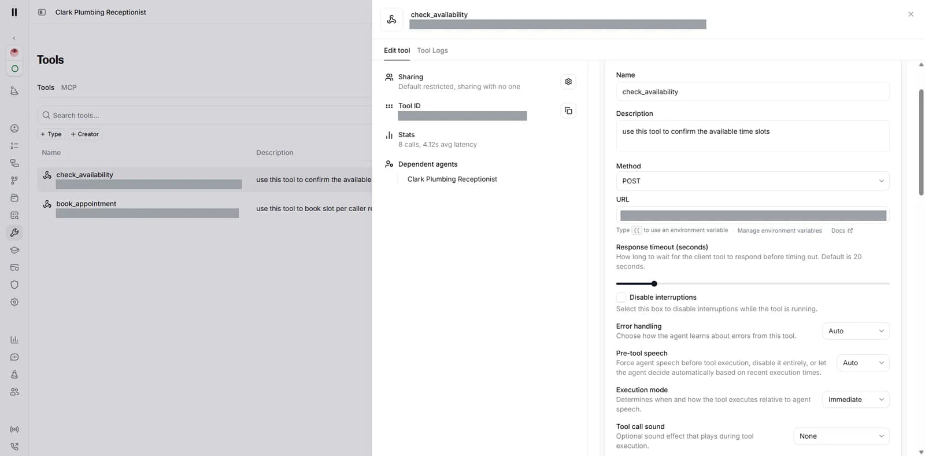Image resolution: width=925 pixels, height=456 pixels.
Task: Switch to the Tool Logs tab
Action: tap(432, 50)
